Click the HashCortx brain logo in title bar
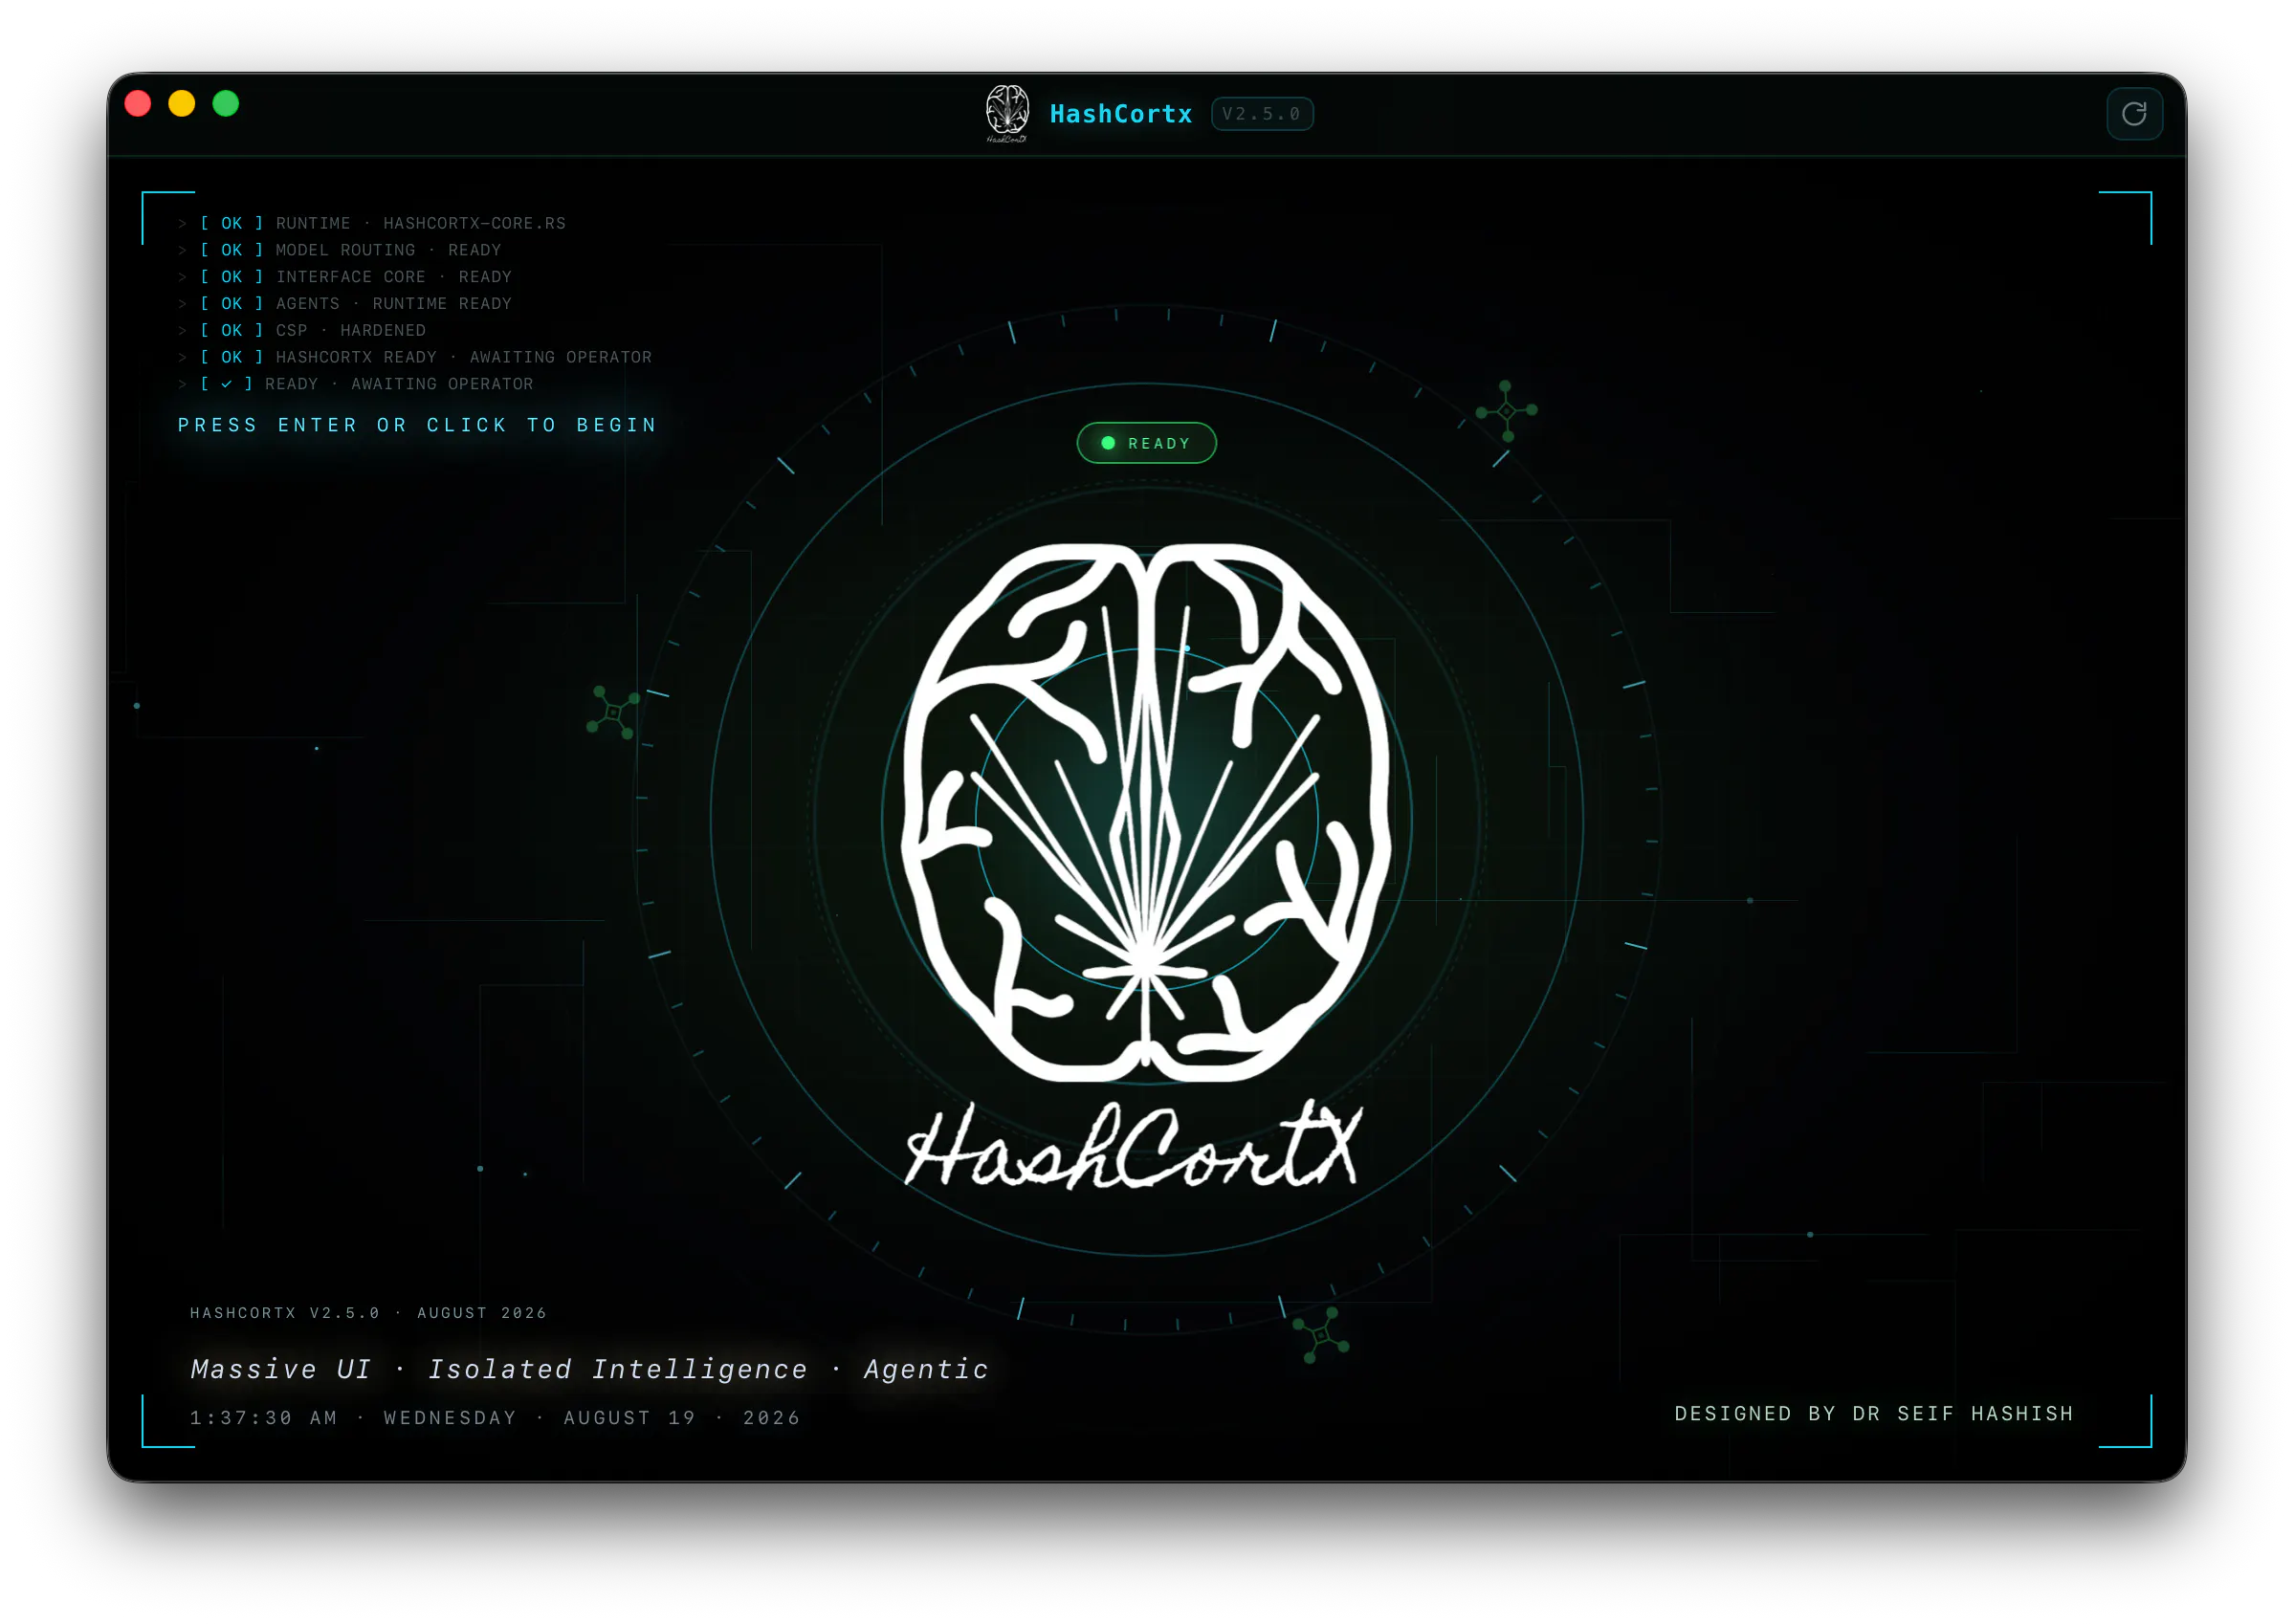The height and width of the screenshot is (1624, 2294). point(1006,113)
